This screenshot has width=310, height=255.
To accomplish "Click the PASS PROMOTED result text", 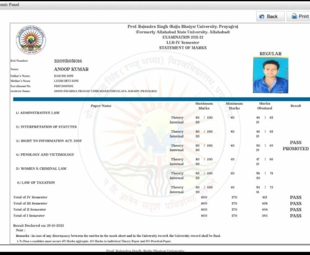I will tap(295, 146).
